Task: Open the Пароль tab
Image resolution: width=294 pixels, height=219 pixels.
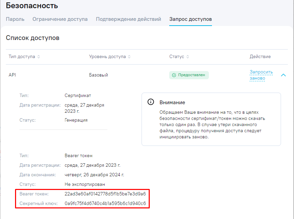Action: (15, 19)
